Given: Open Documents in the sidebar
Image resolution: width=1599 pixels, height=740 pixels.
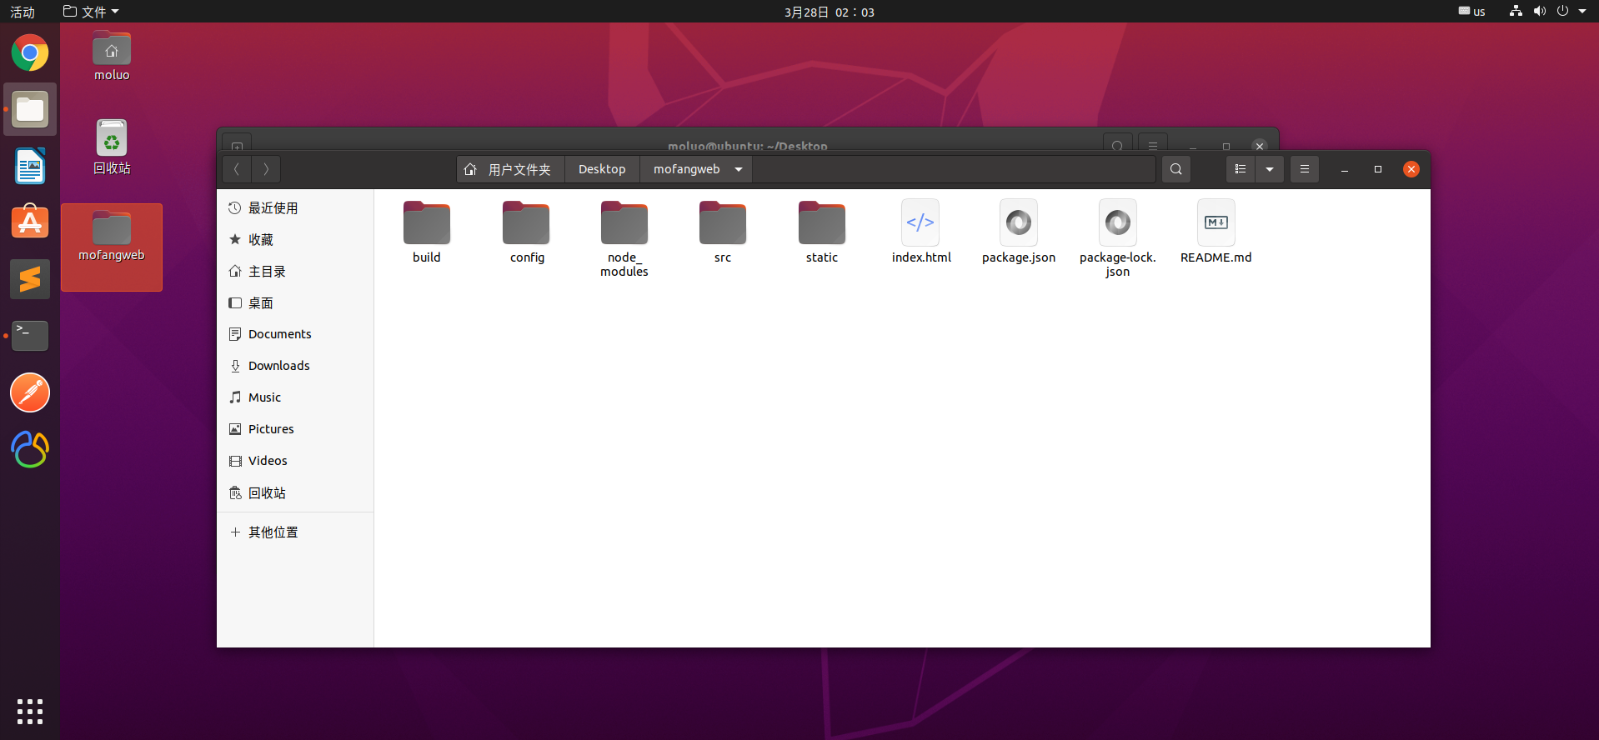Looking at the screenshot, I should pyautogui.click(x=295, y=334).
